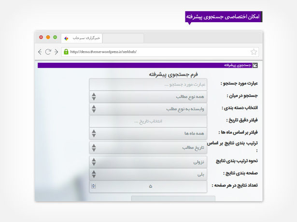This screenshot has height=222, width=297.
Task: Click the browser forward arrow
Action: click(x=56, y=52)
